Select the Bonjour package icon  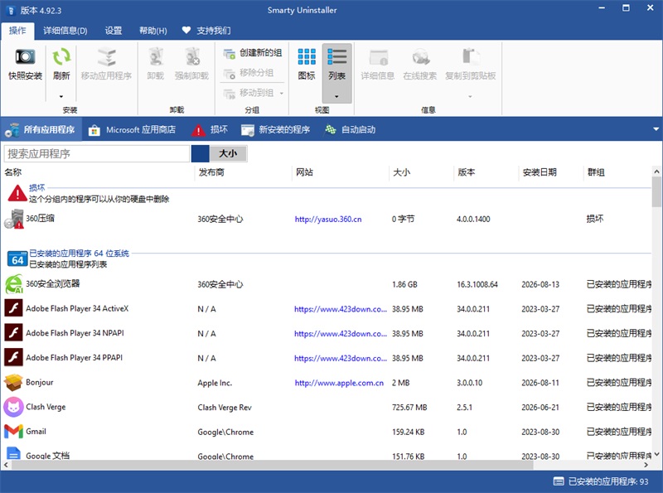pyautogui.click(x=13, y=382)
